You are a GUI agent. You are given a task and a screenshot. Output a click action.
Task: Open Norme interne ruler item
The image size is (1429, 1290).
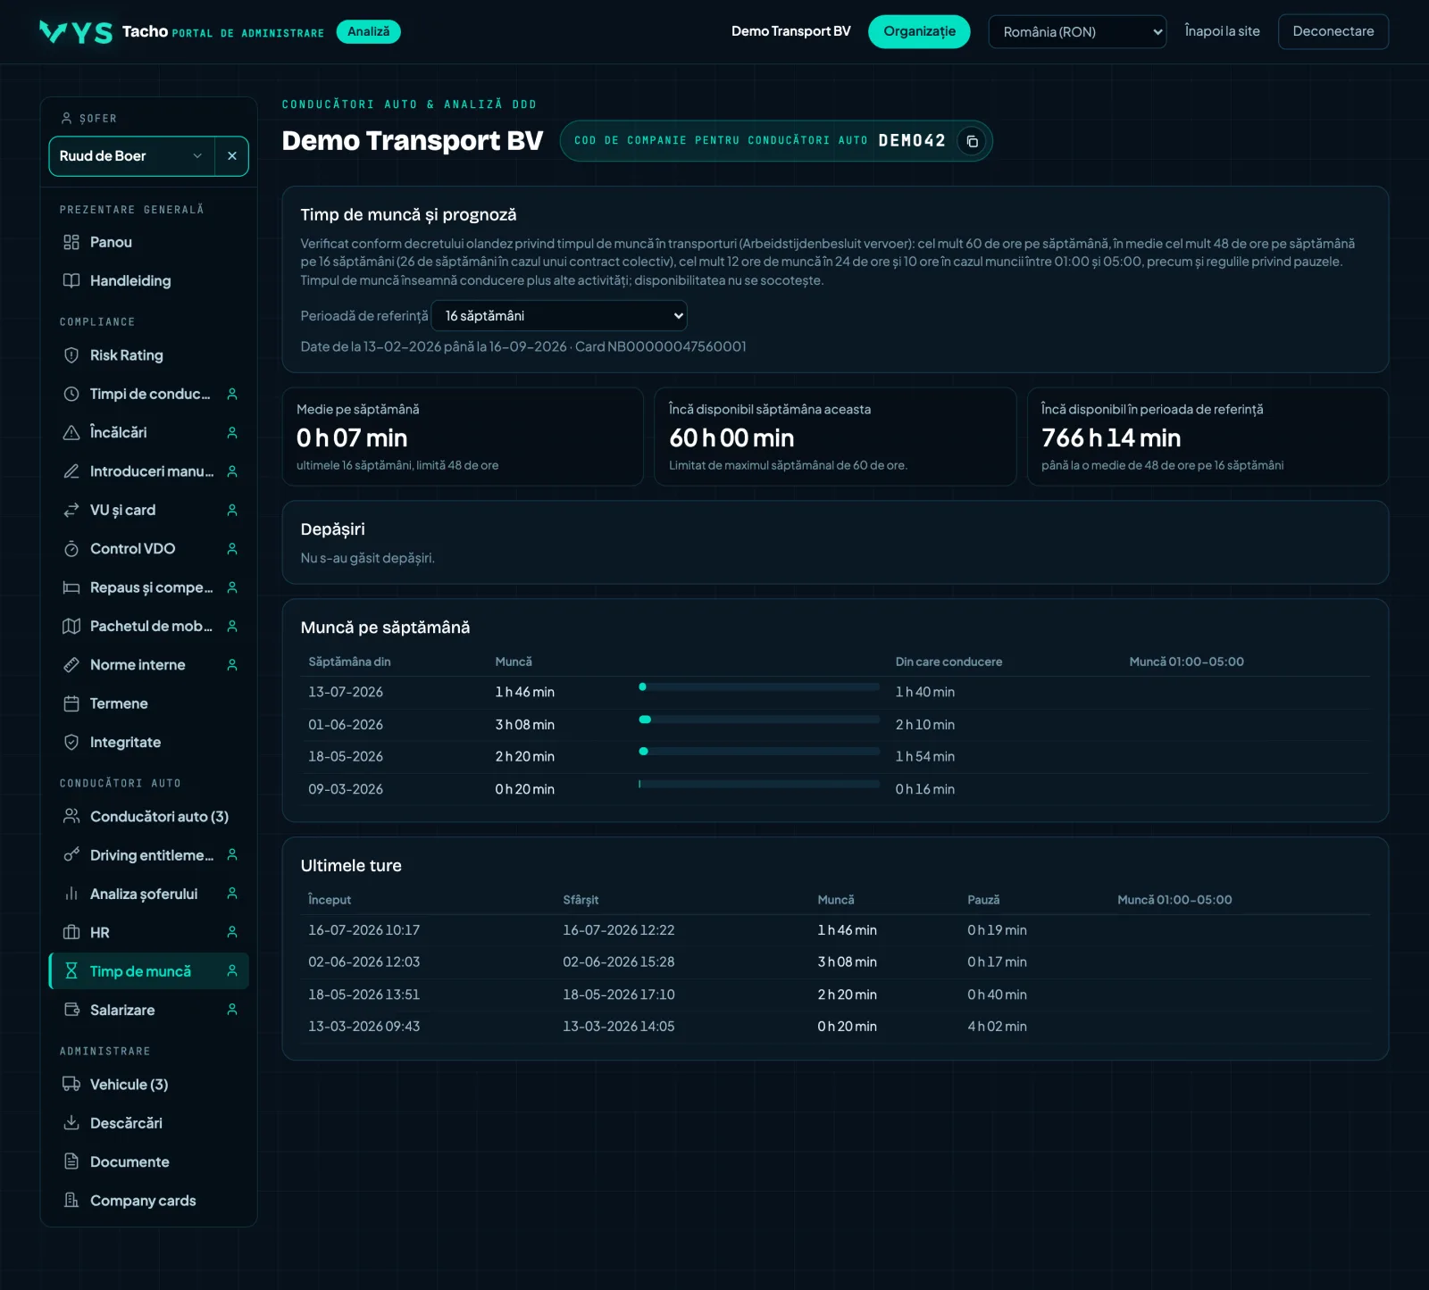(148, 665)
